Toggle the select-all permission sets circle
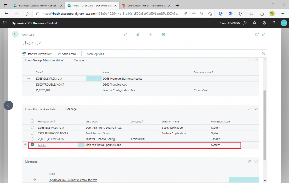 tap(32, 121)
